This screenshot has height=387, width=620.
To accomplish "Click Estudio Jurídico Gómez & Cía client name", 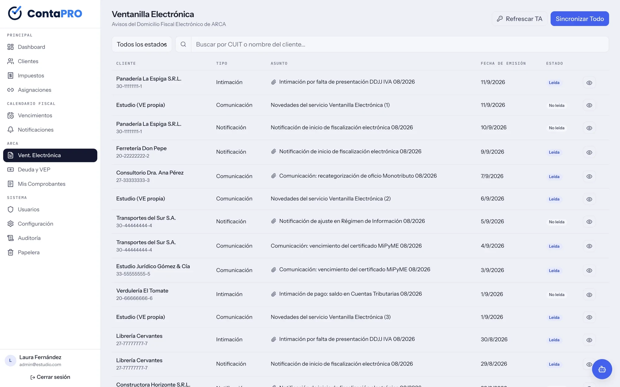I will tap(153, 266).
